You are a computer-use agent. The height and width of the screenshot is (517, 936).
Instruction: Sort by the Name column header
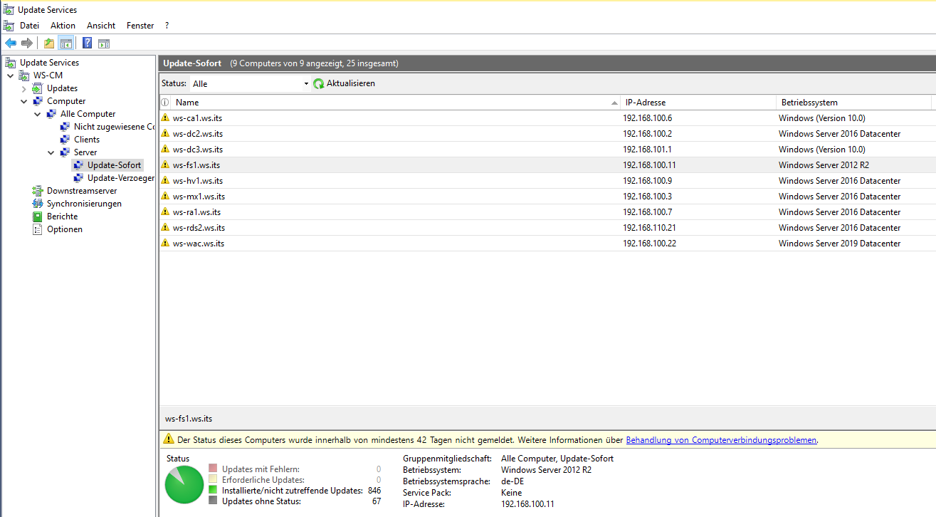pos(396,103)
